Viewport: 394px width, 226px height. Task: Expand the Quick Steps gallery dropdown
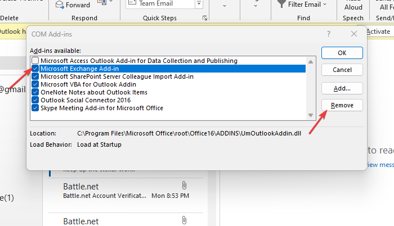coord(199,3)
